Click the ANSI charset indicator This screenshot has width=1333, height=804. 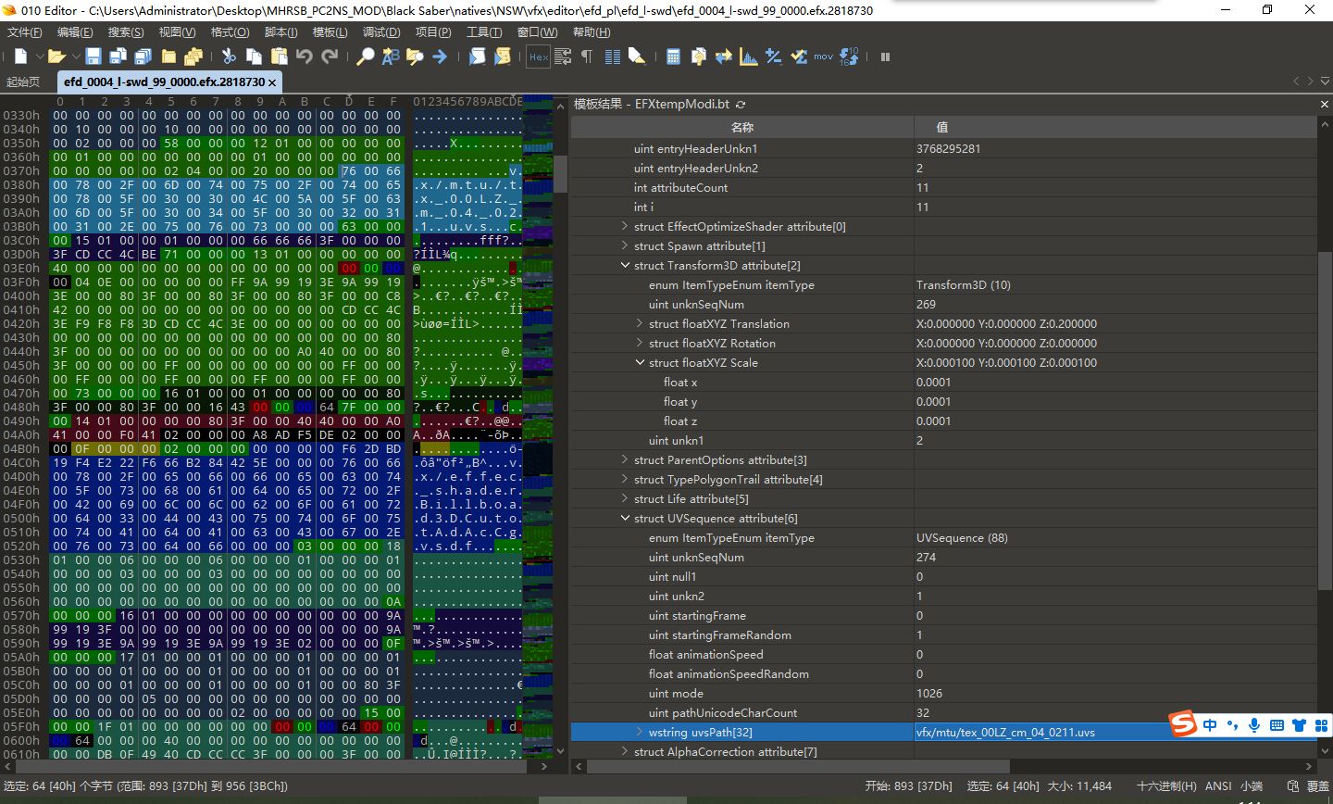pos(1217,785)
